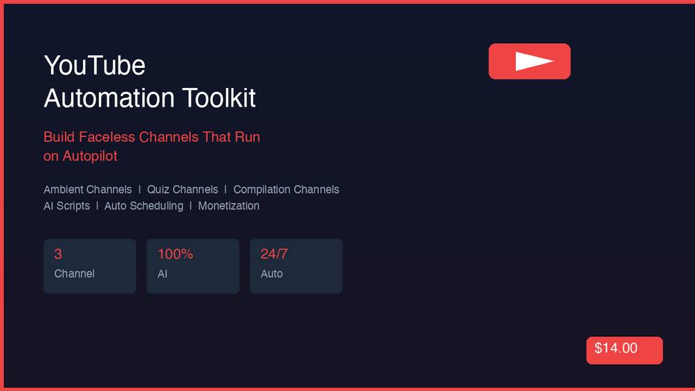The image size is (695, 391).
Task: Select the '3 Channel' stat card
Action: point(89,266)
